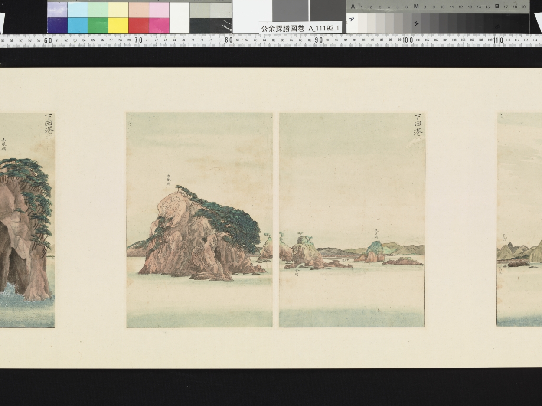The image size is (542, 406).
Task: Click the 80 mark on the ruler
Action: click(x=229, y=40)
